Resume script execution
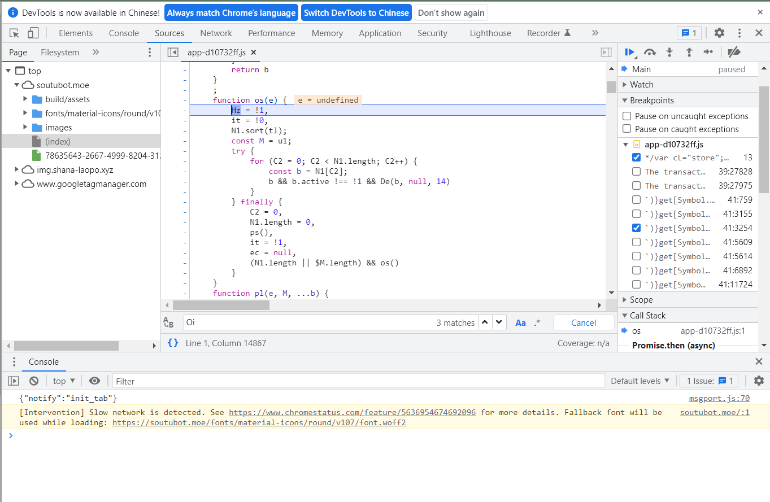 click(x=629, y=53)
